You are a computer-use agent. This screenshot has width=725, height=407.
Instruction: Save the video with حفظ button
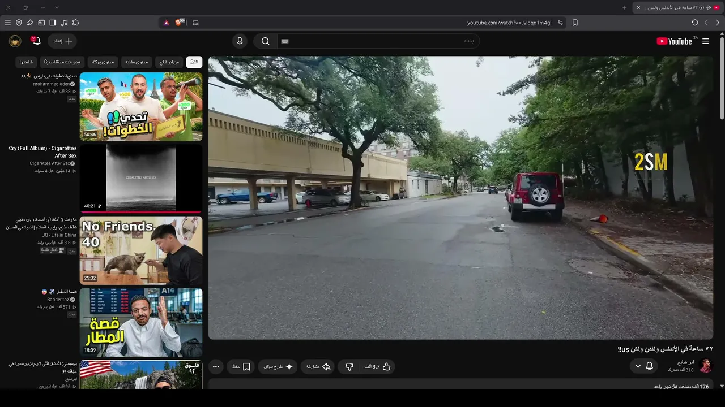coord(242,366)
